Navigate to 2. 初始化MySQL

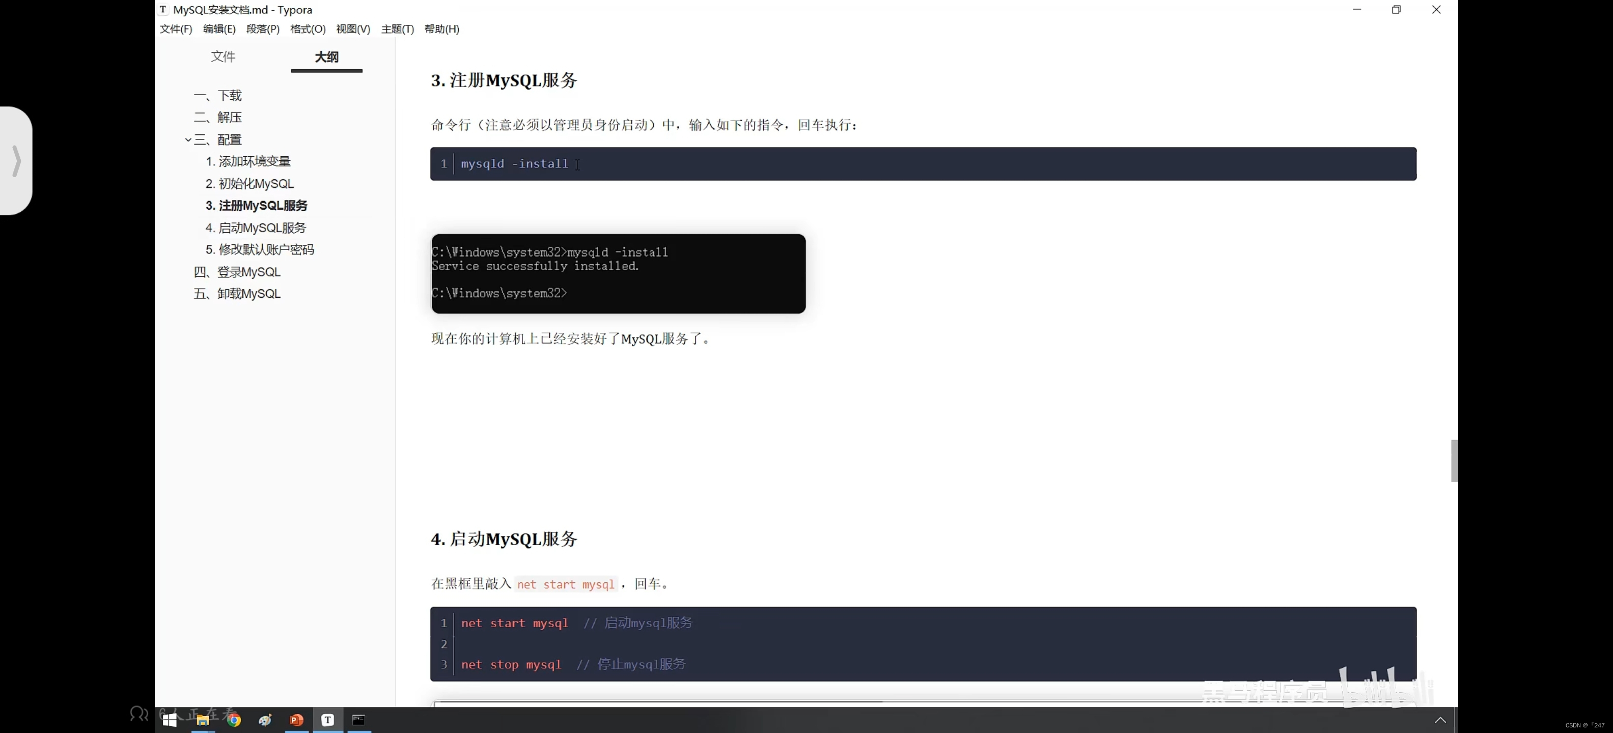(250, 184)
